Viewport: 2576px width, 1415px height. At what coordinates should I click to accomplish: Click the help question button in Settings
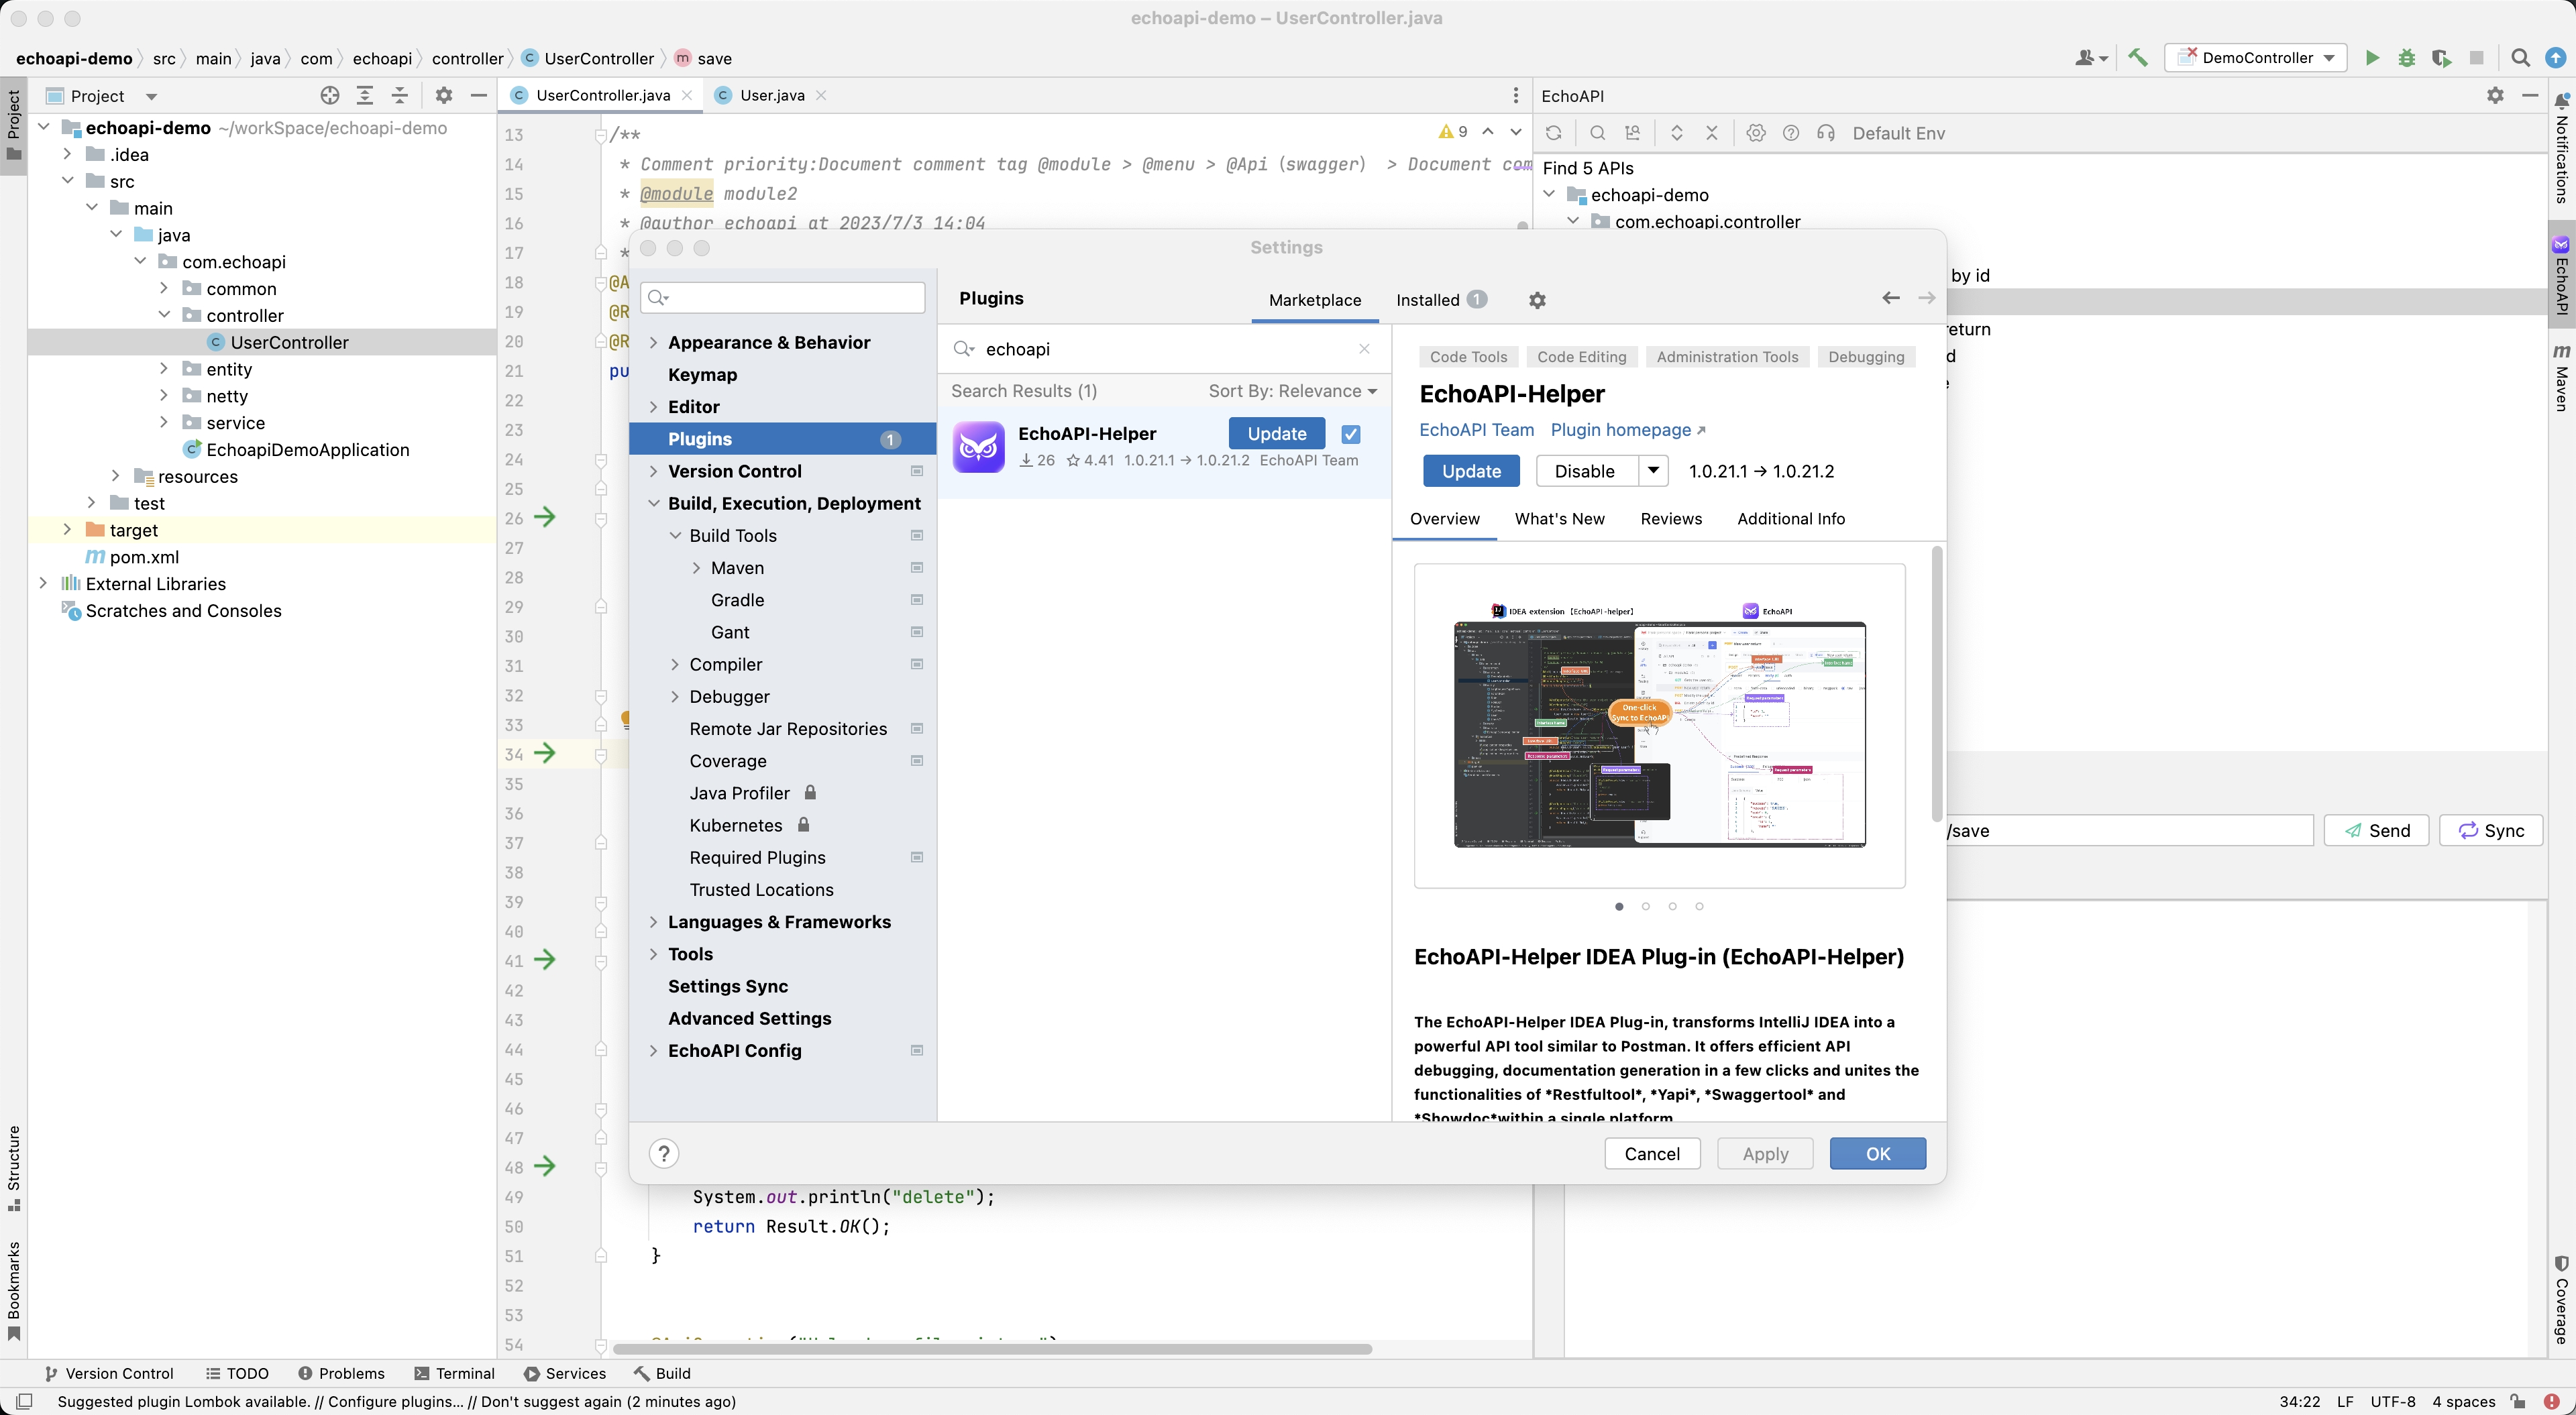point(663,1153)
